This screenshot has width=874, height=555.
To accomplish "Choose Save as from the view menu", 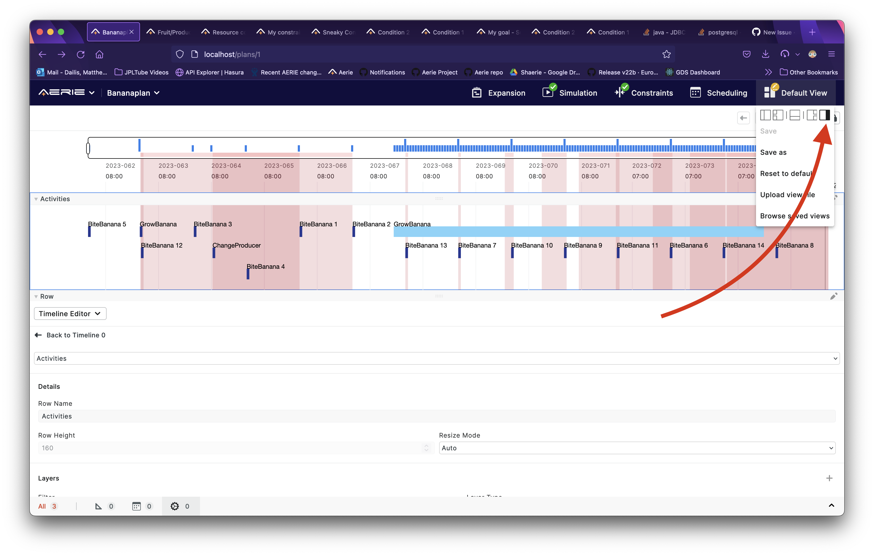I will 773,152.
